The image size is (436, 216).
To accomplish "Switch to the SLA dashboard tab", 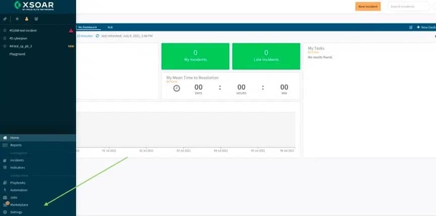I will coord(110,27).
